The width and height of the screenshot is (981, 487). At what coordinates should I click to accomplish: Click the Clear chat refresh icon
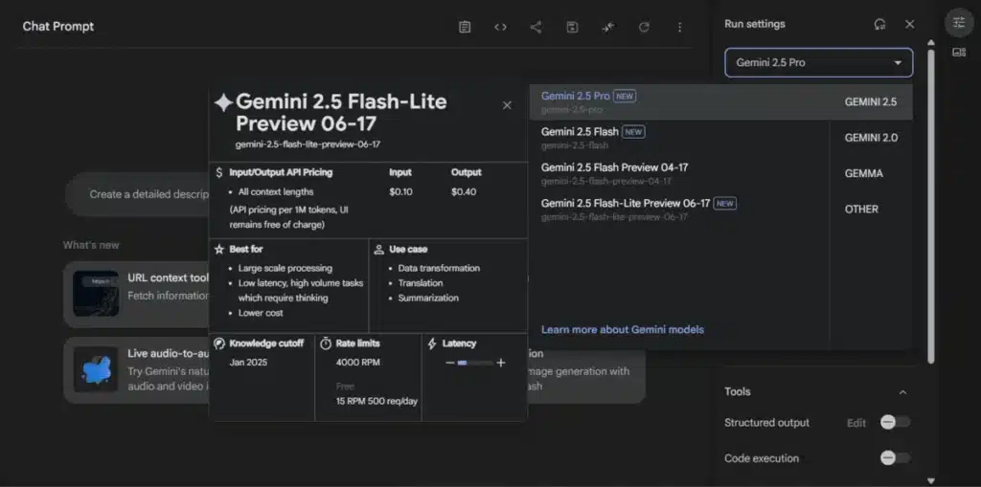(x=644, y=27)
